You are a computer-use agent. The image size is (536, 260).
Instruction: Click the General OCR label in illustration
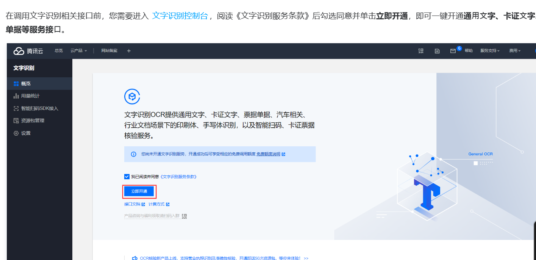[480, 154]
